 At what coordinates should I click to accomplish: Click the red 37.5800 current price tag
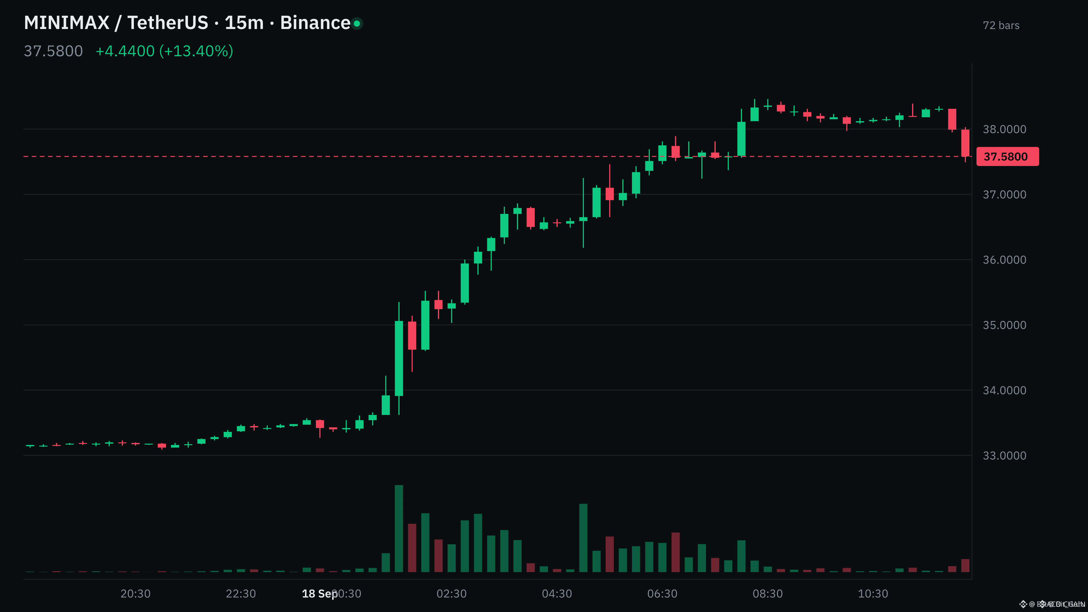point(1007,157)
